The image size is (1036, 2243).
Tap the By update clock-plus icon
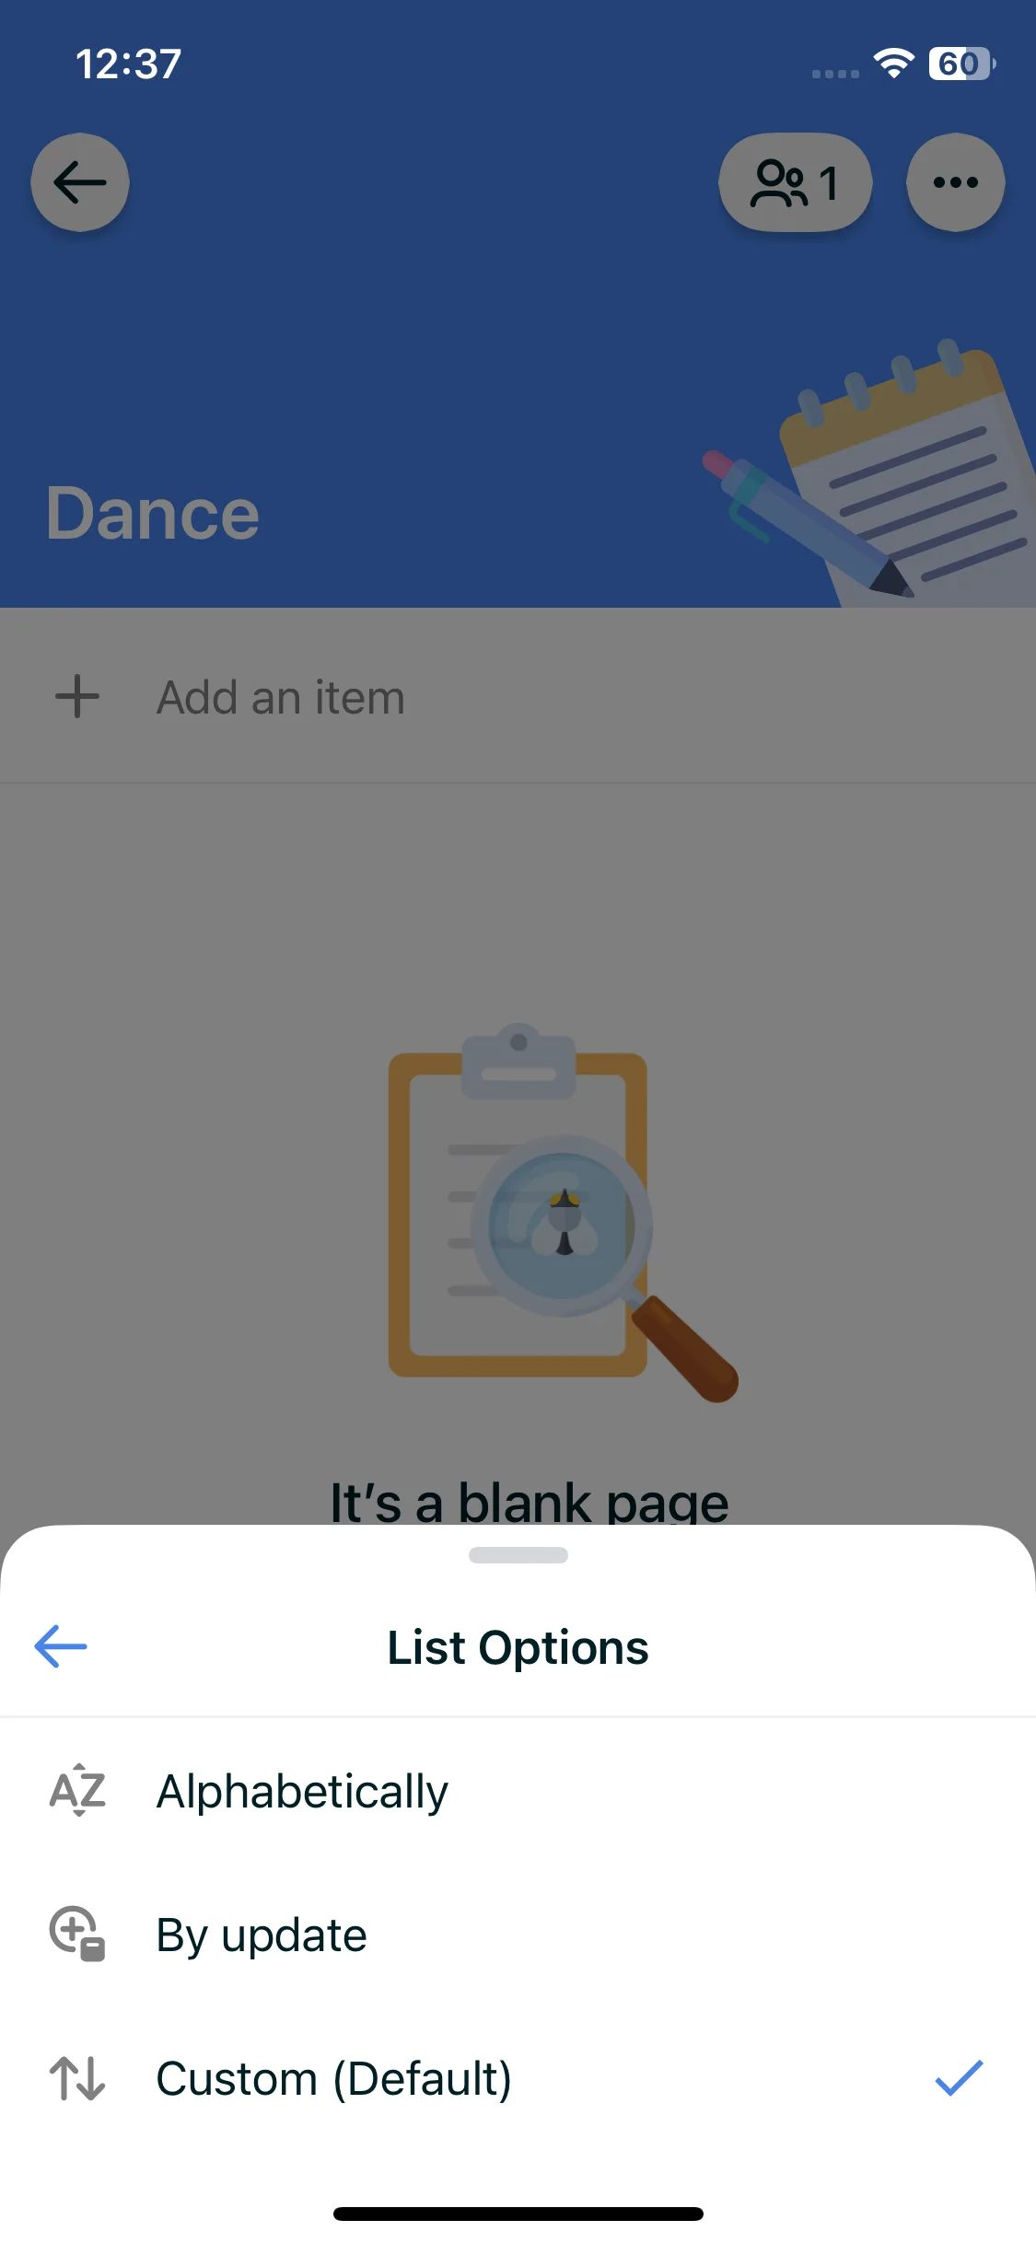[x=77, y=1934]
